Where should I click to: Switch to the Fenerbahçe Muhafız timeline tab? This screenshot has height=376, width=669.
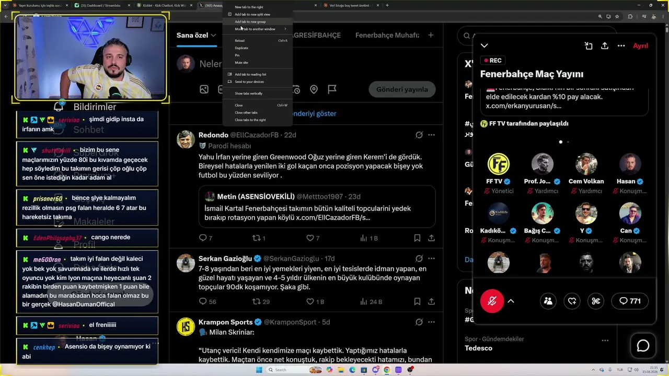[x=387, y=36]
